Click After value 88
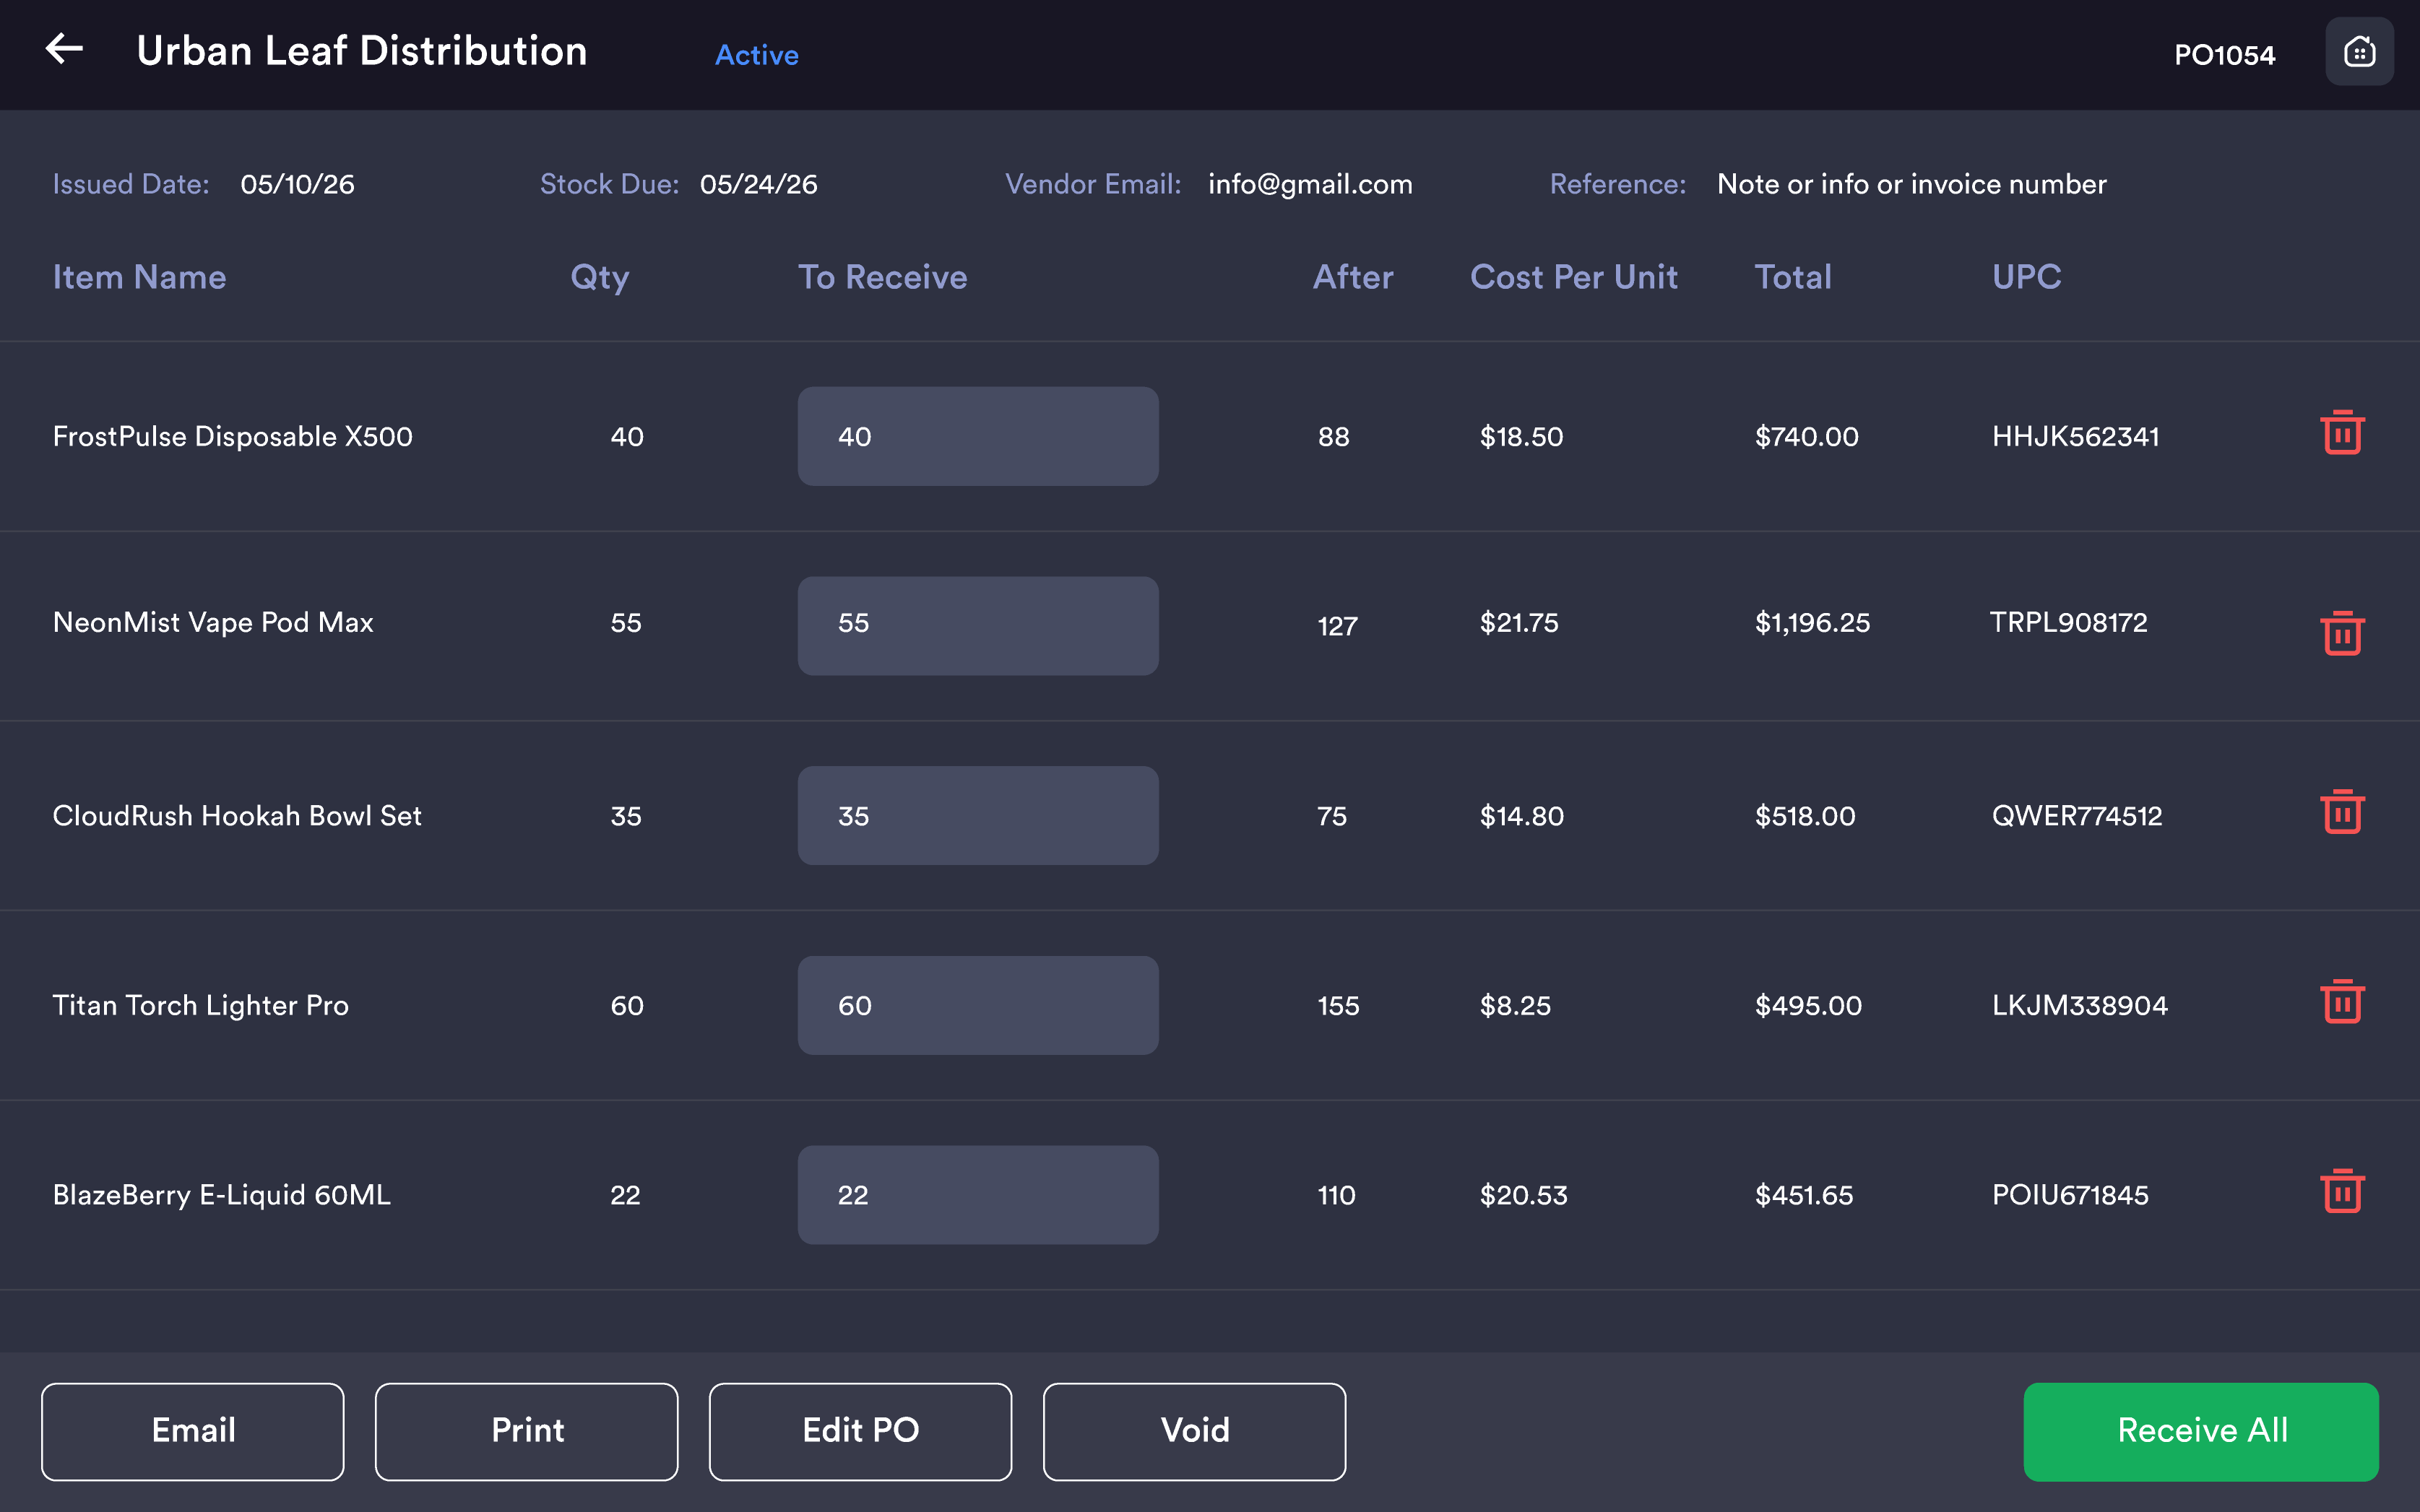Screen dimensions: 2420x1512 (1334, 437)
